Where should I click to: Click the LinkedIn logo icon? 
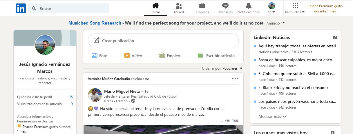21,8
